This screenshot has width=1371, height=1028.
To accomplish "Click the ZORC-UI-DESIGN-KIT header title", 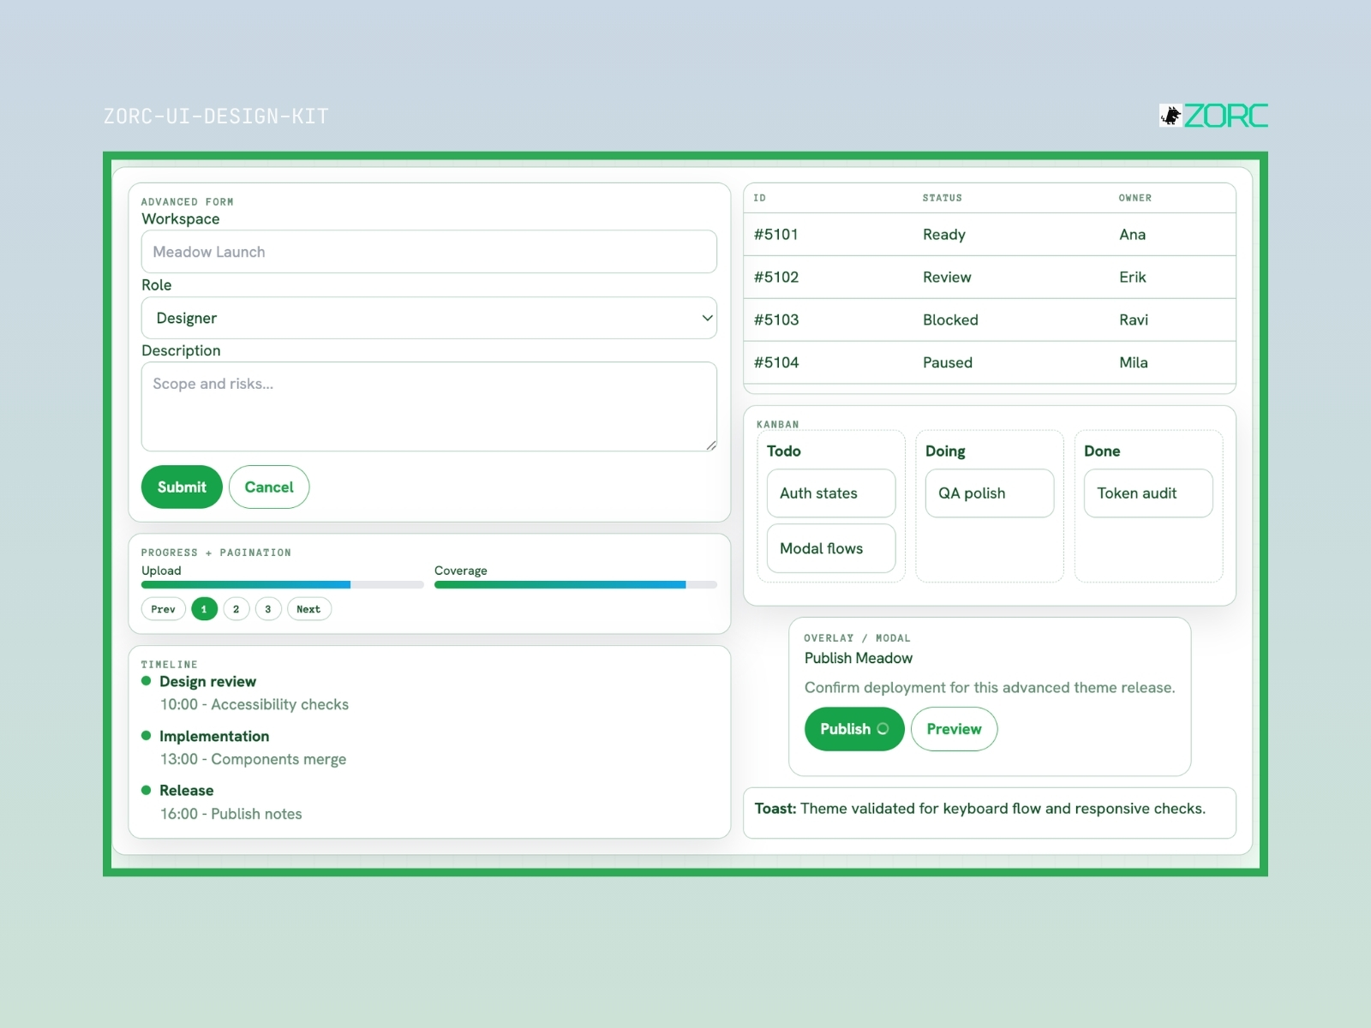I will 216,117.
